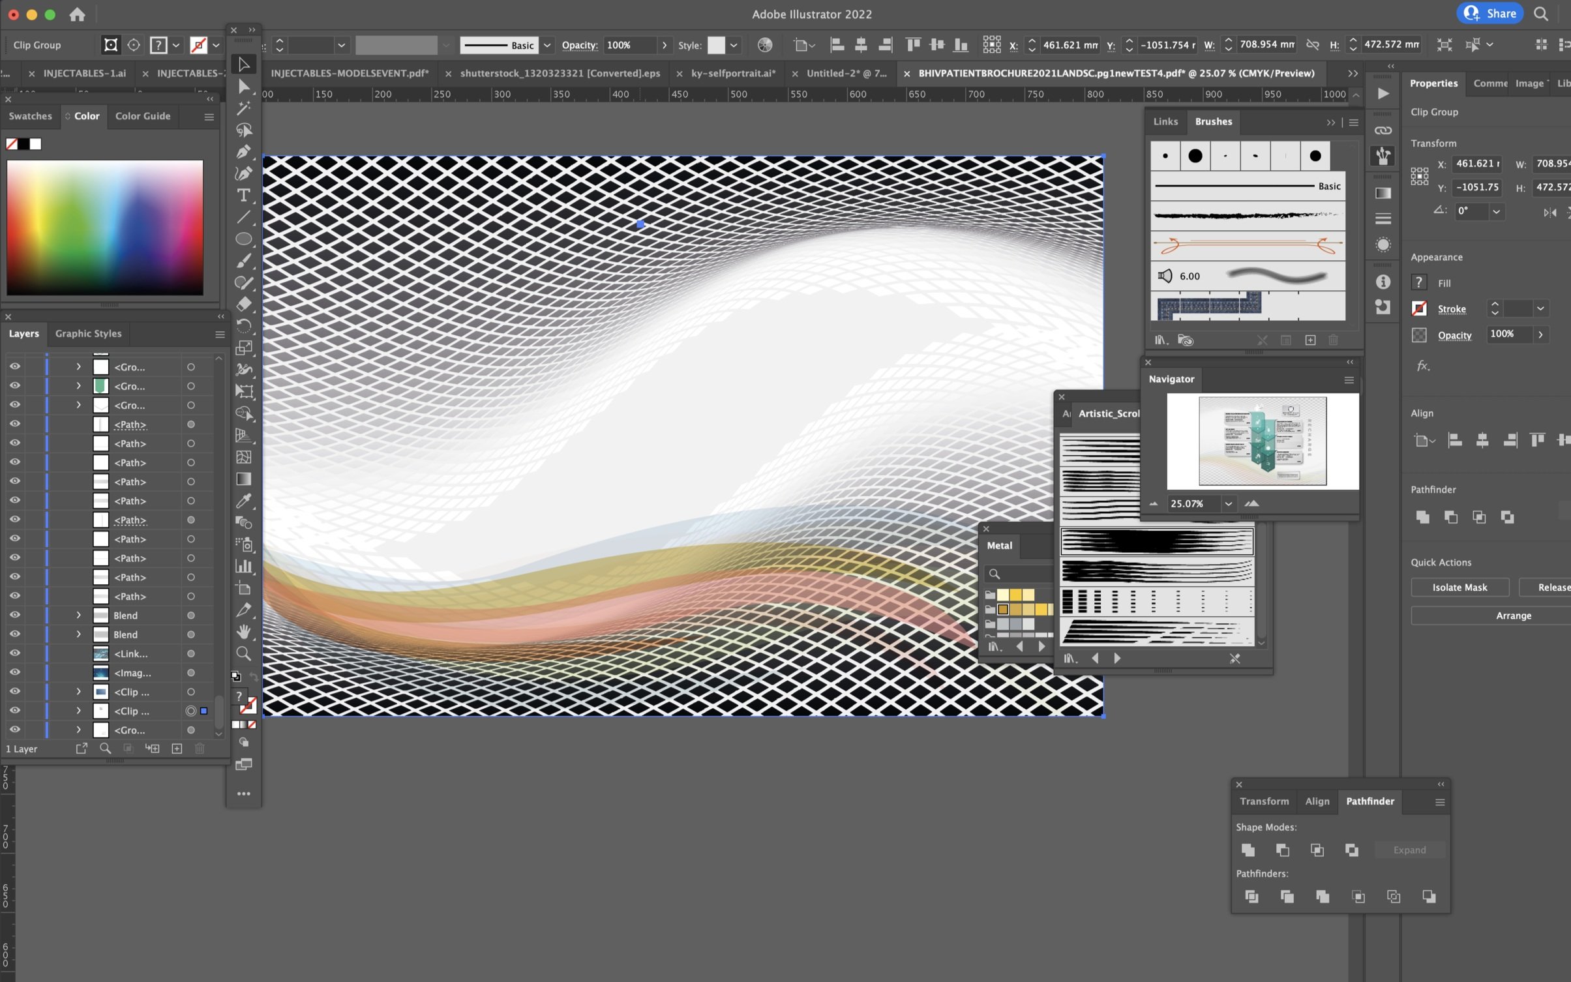Click the Home icon in title bar
Screen dimensions: 1571x982
77,14
